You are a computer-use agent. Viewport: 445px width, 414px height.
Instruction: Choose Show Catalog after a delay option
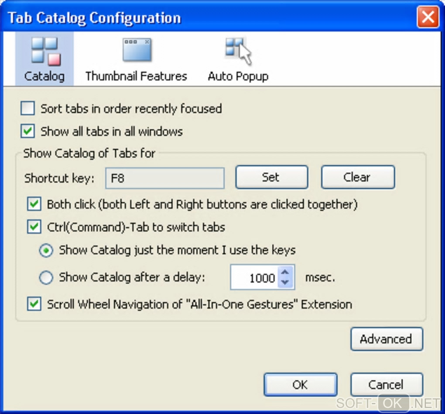pyautogui.click(x=46, y=277)
